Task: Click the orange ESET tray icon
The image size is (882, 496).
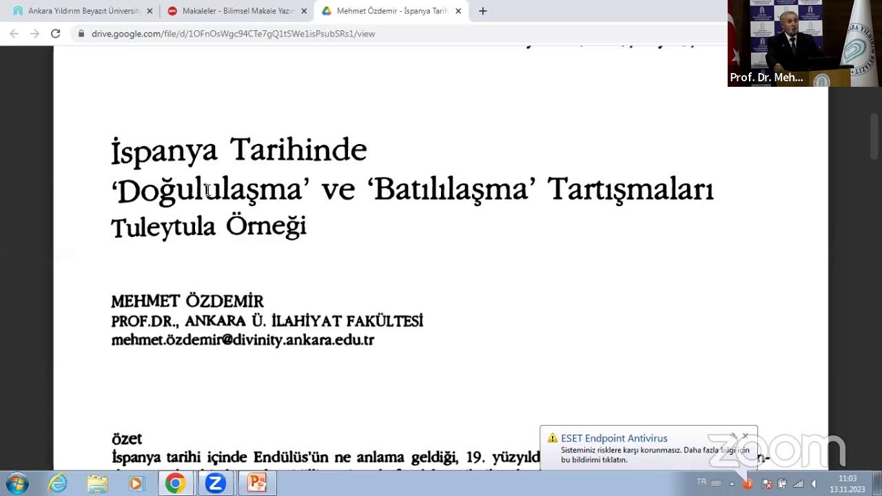Action: [x=747, y=484]
